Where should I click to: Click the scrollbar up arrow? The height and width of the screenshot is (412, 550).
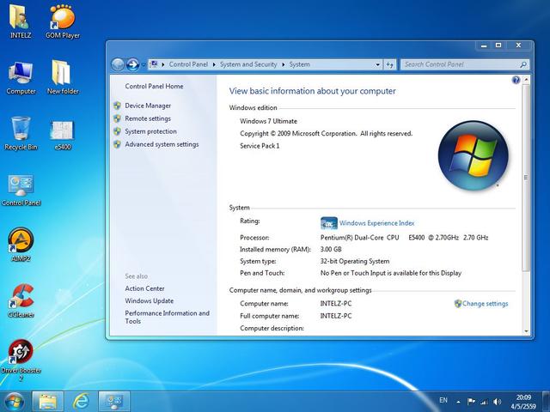(526, 80)
